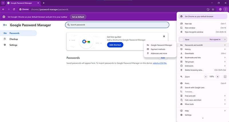Click Set Chrome as your default browser

[x=203, y=16]
